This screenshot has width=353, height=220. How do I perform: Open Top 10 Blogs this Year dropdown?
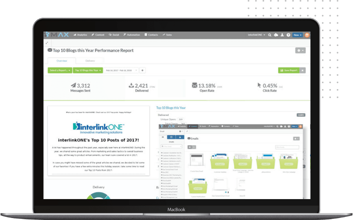click(x=88, y=71)
